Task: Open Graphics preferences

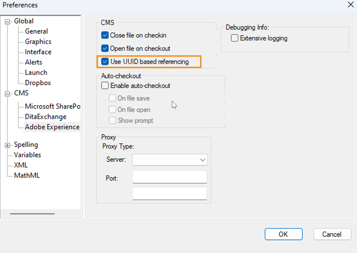Action: point(38,42)
